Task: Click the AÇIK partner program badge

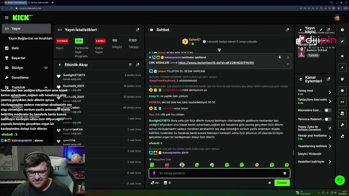Action: [x=79, y=41]
